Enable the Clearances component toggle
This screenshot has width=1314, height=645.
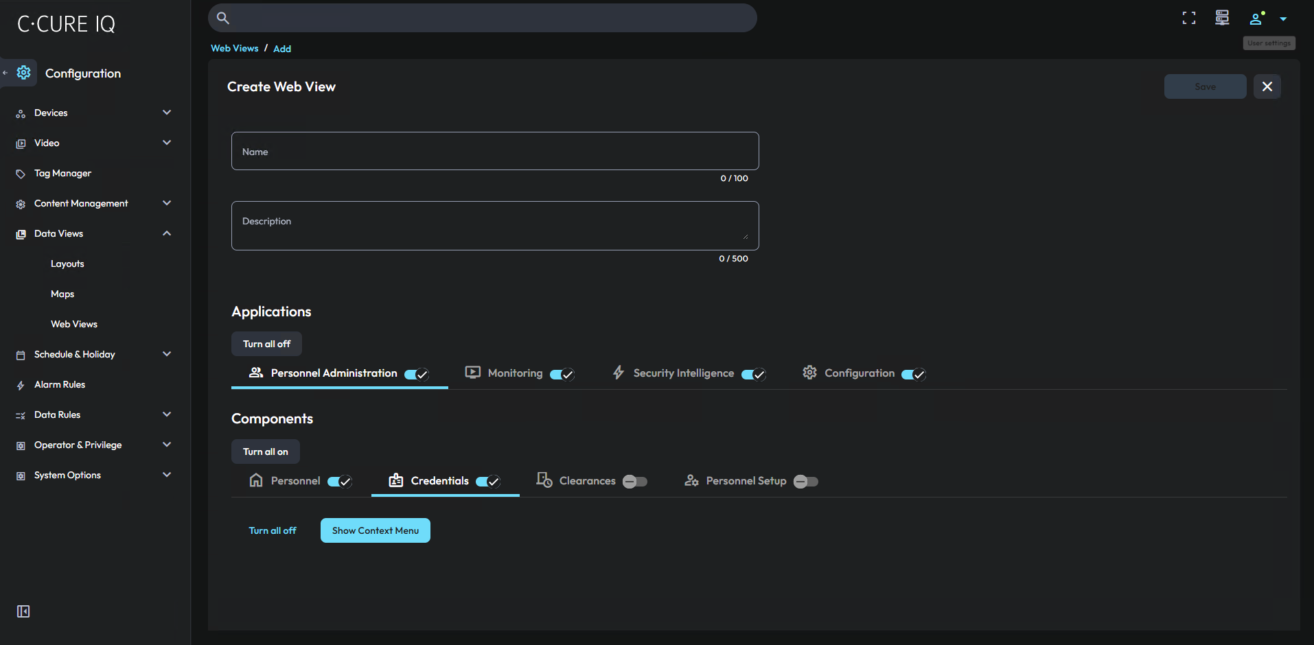(634, 482)
